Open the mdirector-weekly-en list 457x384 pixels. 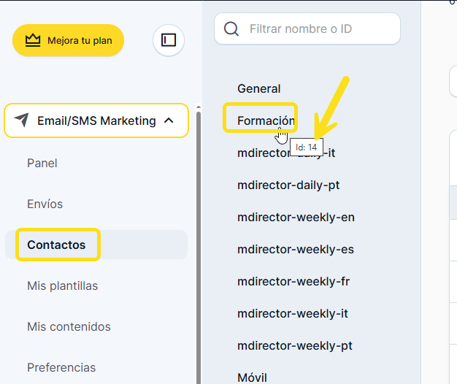(296, 217)
